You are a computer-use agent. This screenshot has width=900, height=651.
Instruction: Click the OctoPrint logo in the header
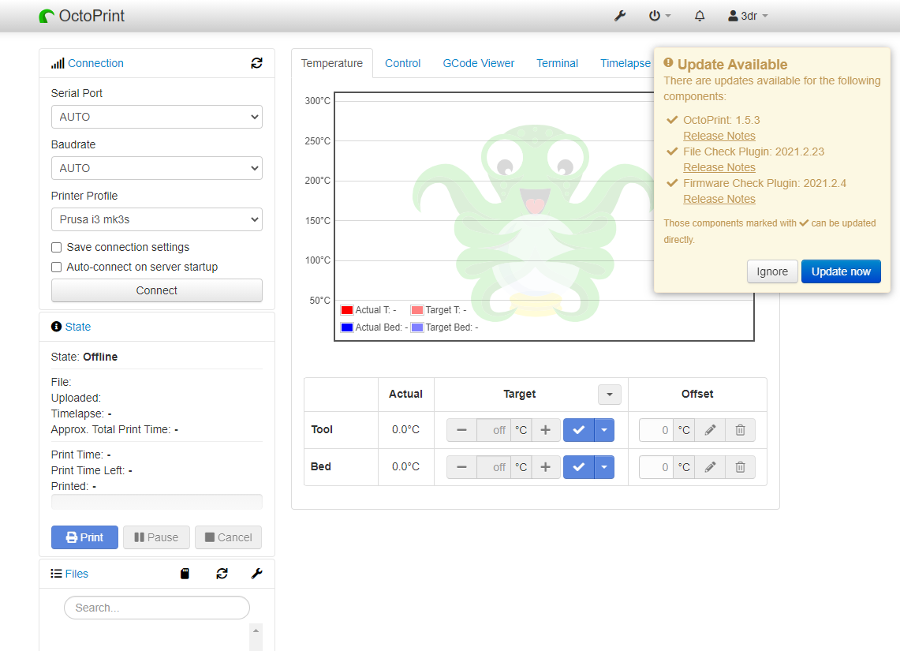(81, 16)
